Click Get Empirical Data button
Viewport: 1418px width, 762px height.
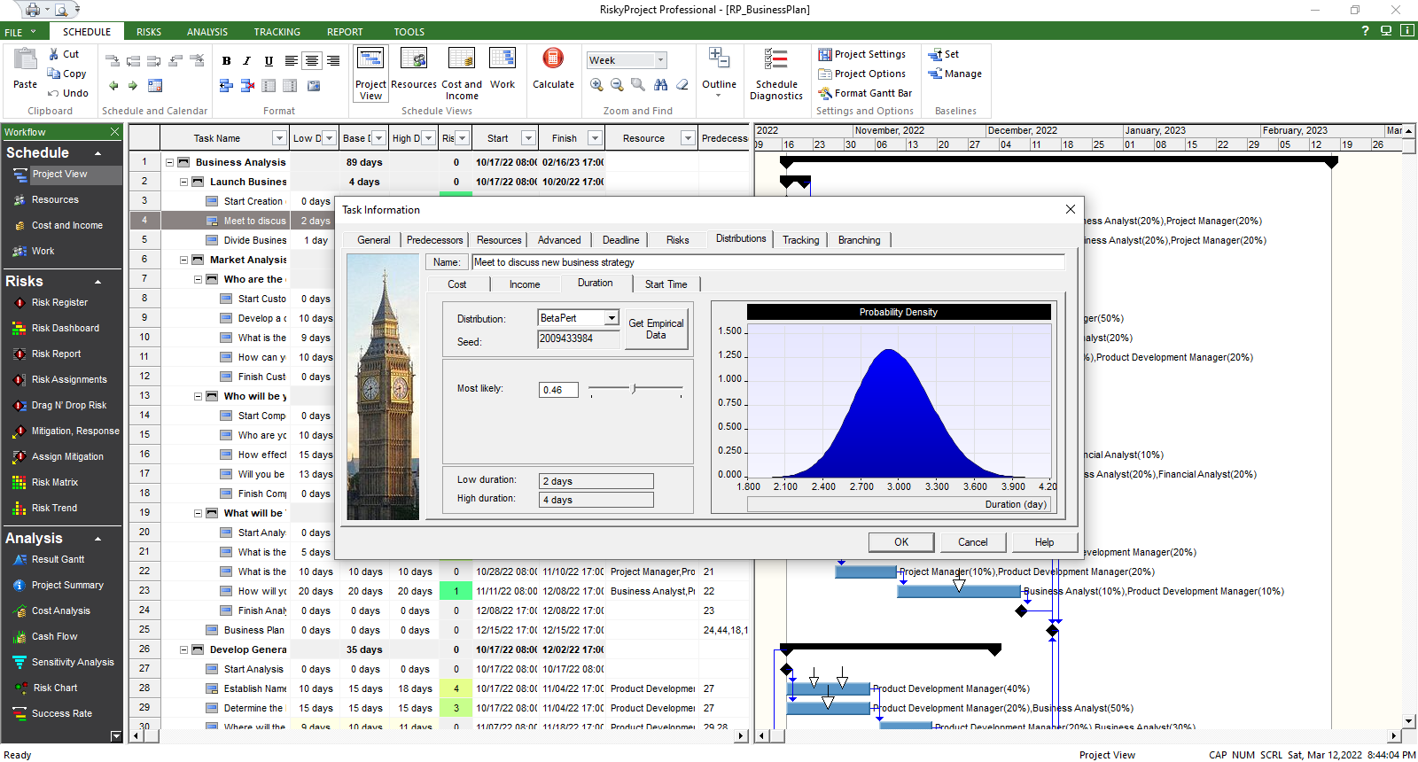point(656,329)
